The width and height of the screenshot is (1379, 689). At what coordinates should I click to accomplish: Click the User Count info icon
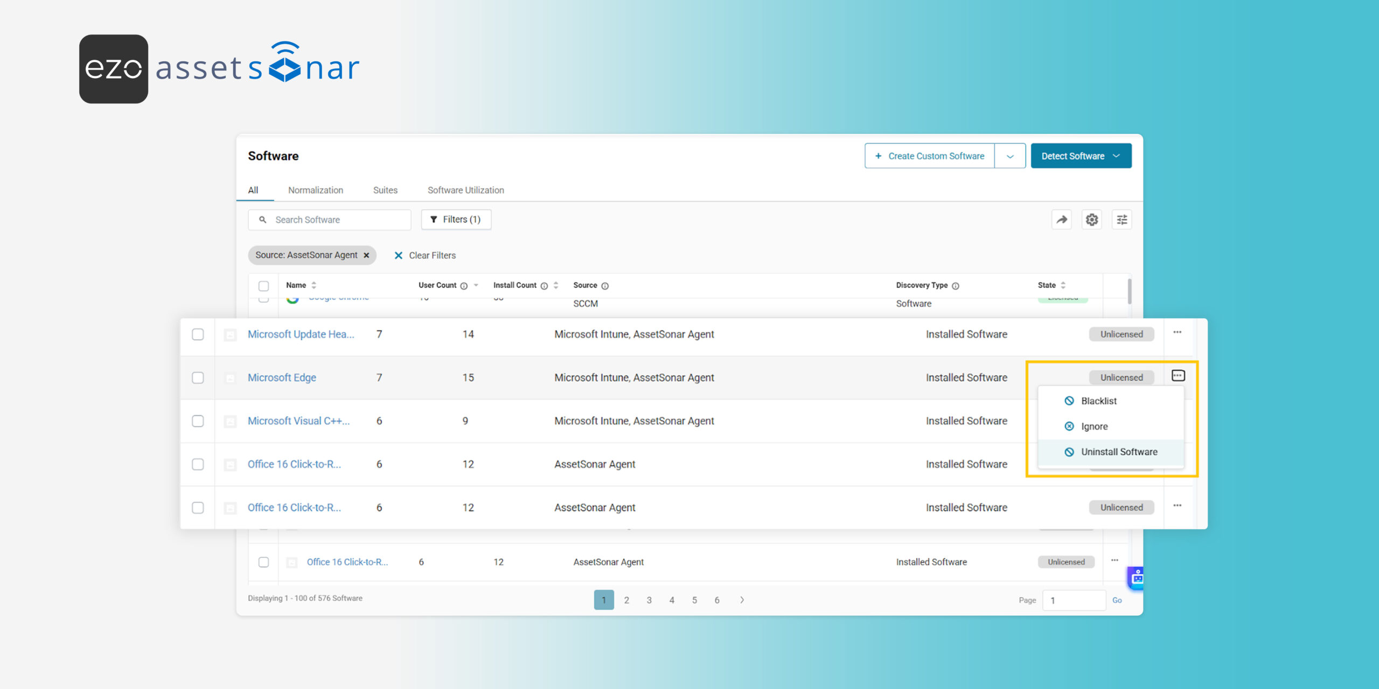[464, 286]
